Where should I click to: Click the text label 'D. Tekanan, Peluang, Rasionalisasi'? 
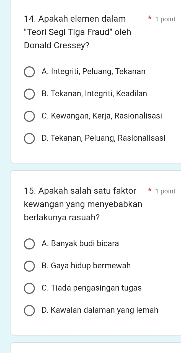pyautogui.click(x=103, y=138)
